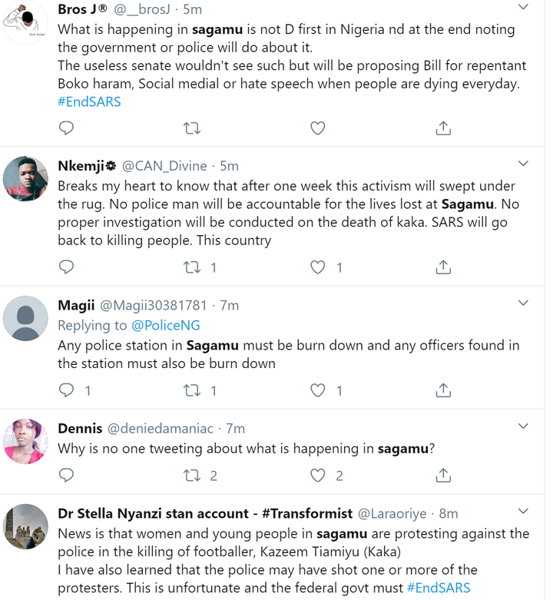Open Nkemji's profile picture
Viewport: 553px width, 600px height.
(x=25, y=179)
